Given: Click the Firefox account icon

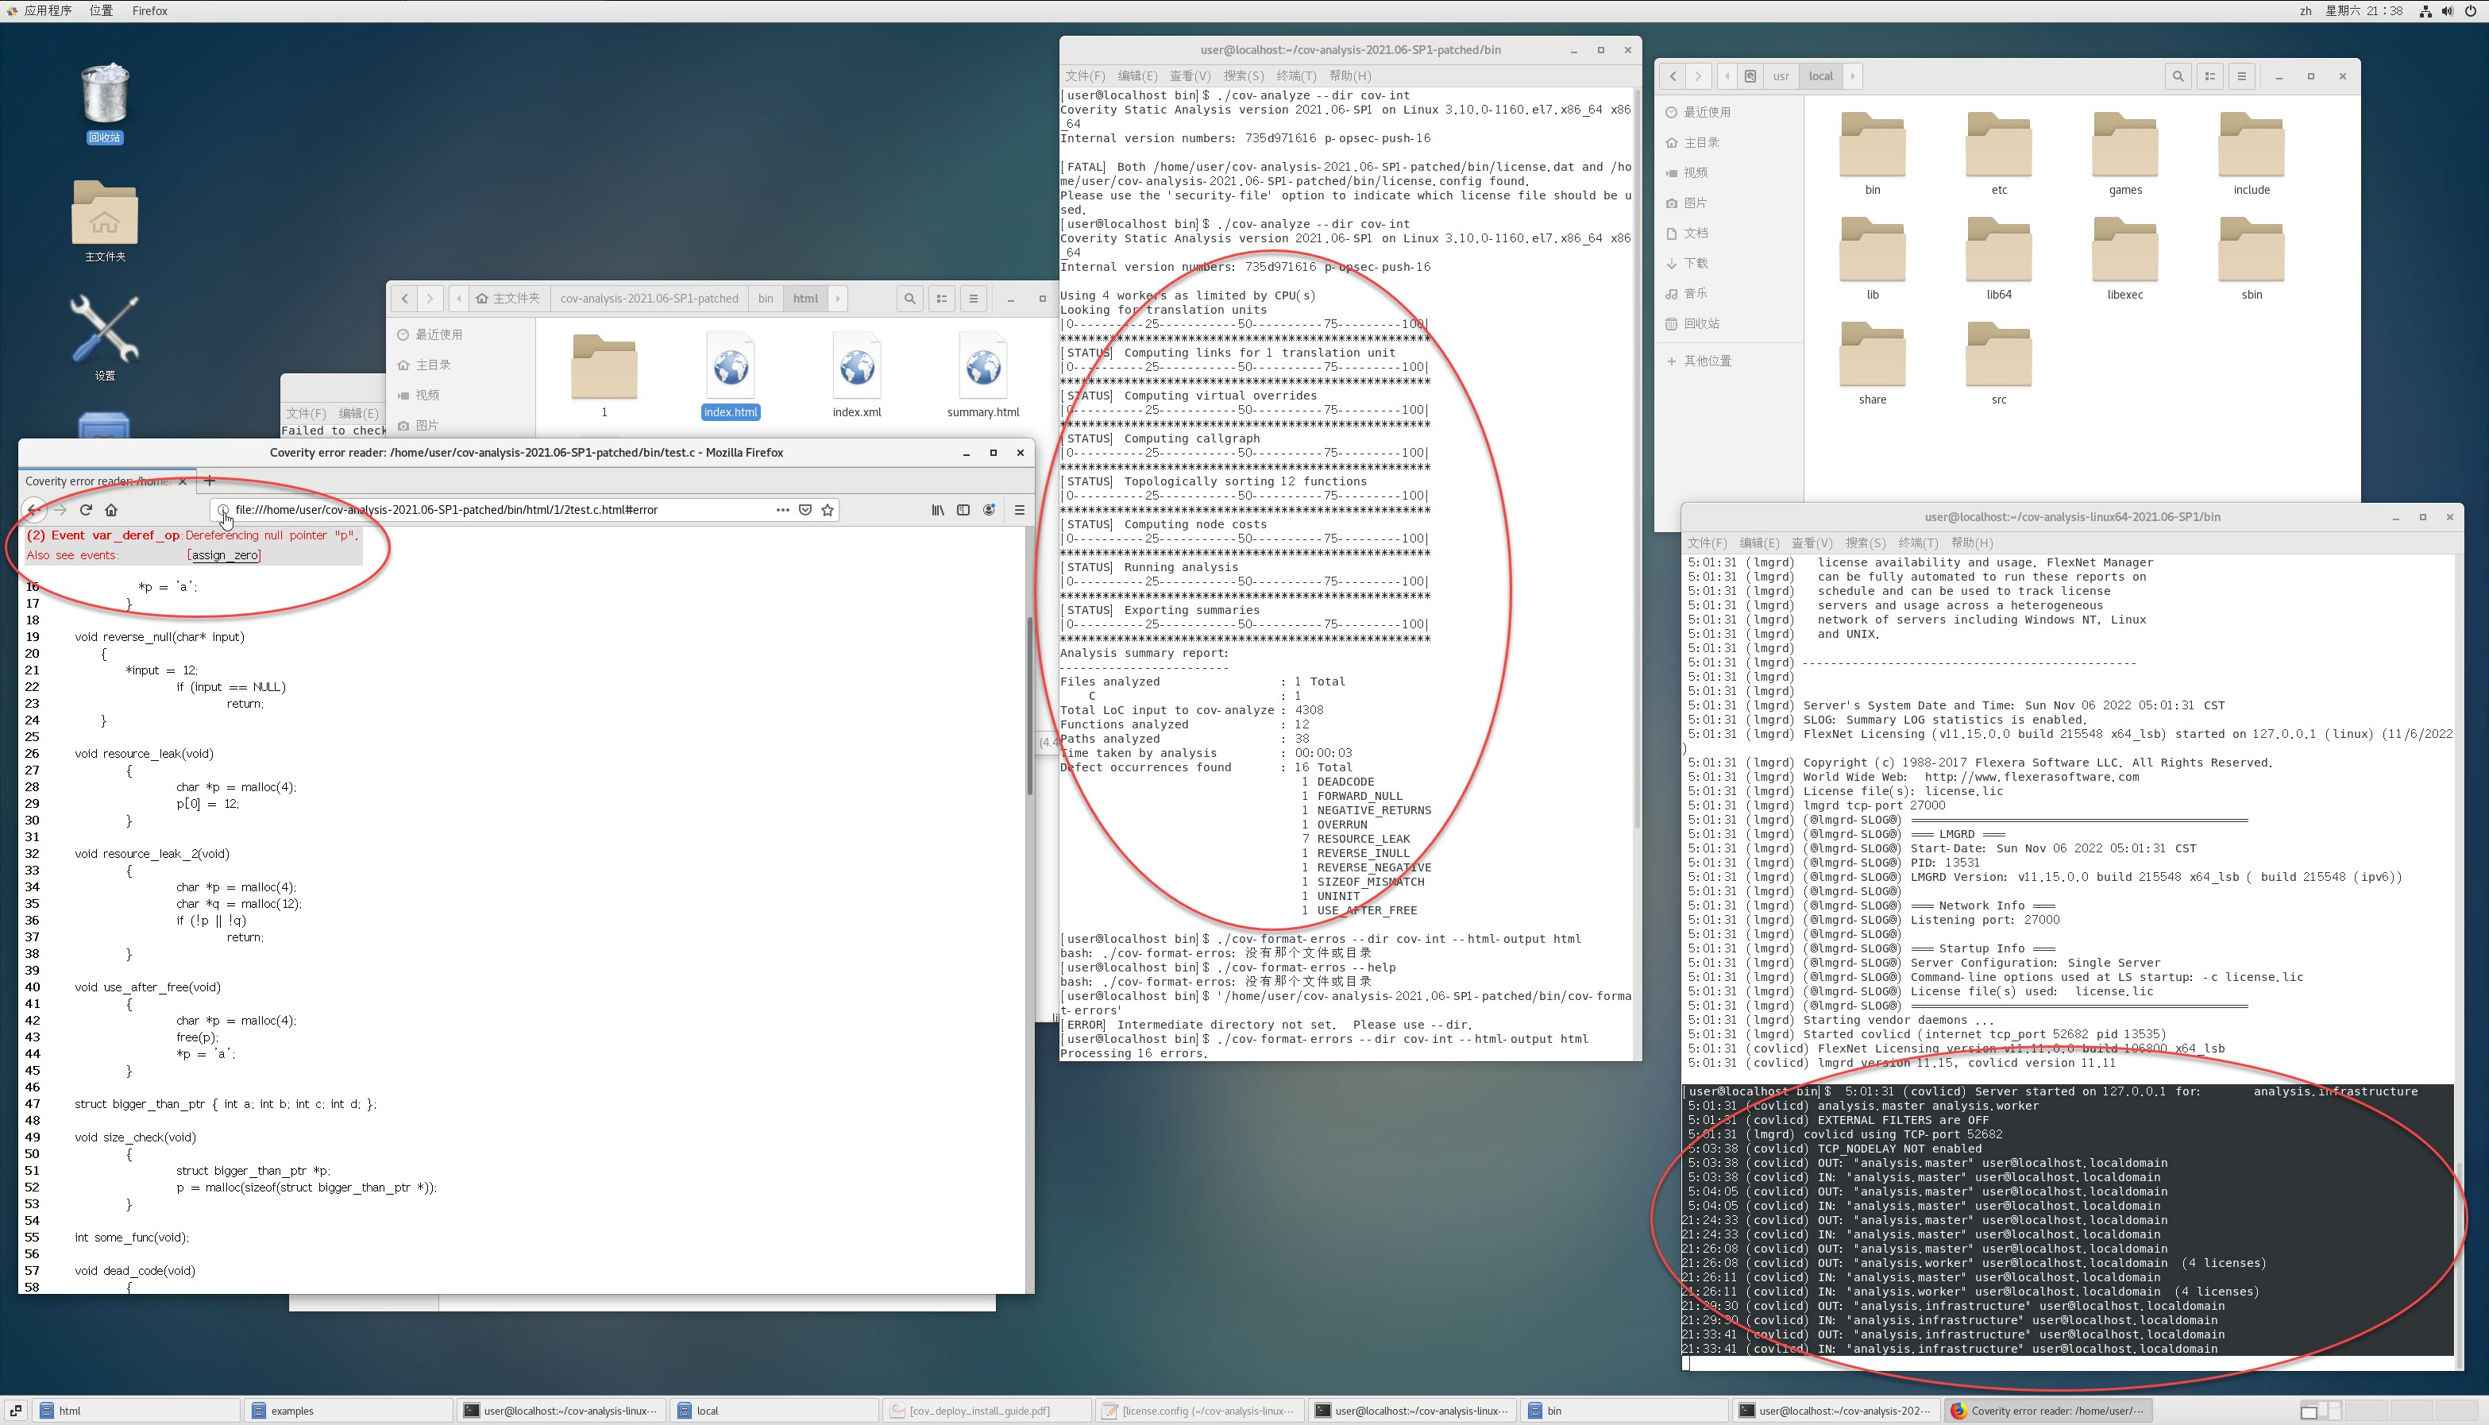Looking at the screenshot, I should 989,510.
